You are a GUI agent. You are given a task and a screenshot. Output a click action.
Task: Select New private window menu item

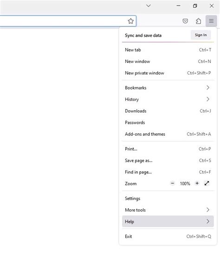coord(168,73)
